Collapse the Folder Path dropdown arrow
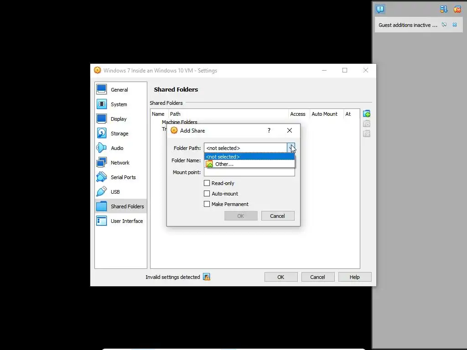Viewport: 467px width, 350px height. pos(291,148)
